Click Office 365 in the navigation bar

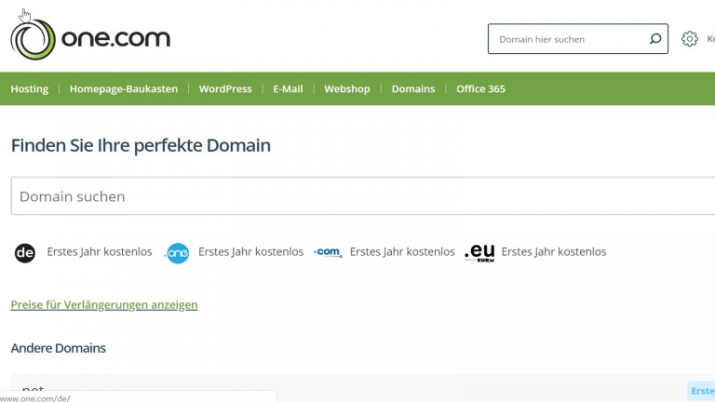click(x=480, y=89)
